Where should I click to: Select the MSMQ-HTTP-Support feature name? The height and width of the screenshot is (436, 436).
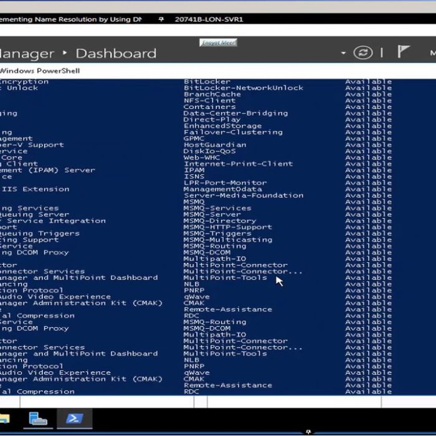tap(228, 227)
